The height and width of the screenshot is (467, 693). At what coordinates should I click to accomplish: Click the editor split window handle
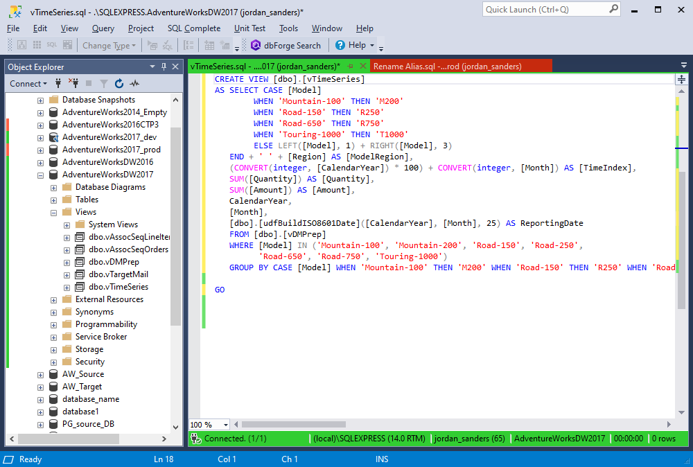pyautogui.click(x=681, y=80)
